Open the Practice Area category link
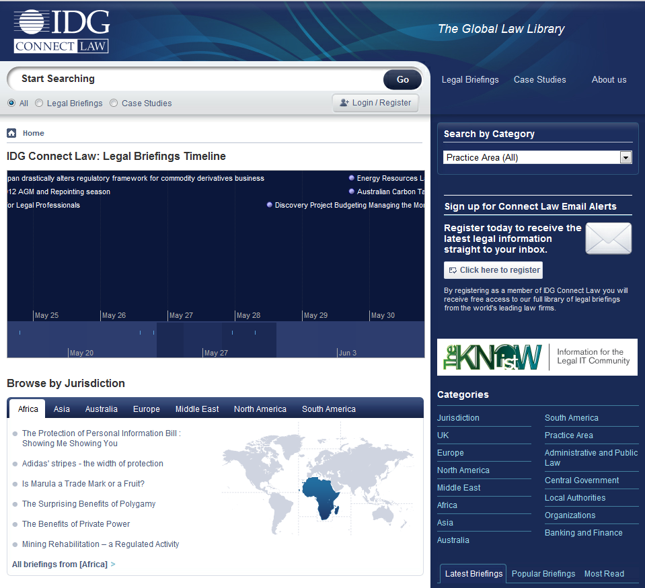This screenshot has height=588, width=645. (568, 435)
